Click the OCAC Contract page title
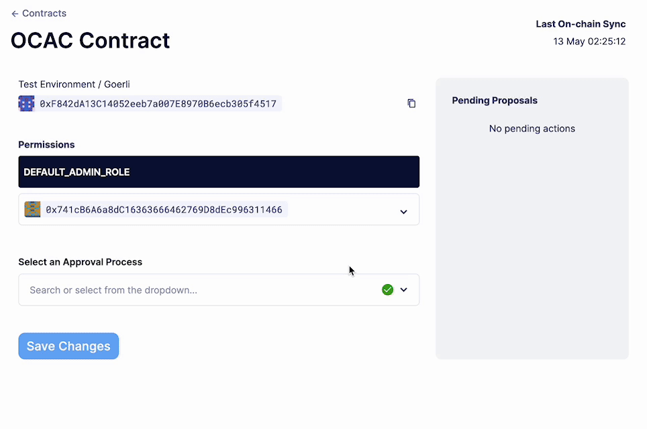 click(x=91, y=40)
